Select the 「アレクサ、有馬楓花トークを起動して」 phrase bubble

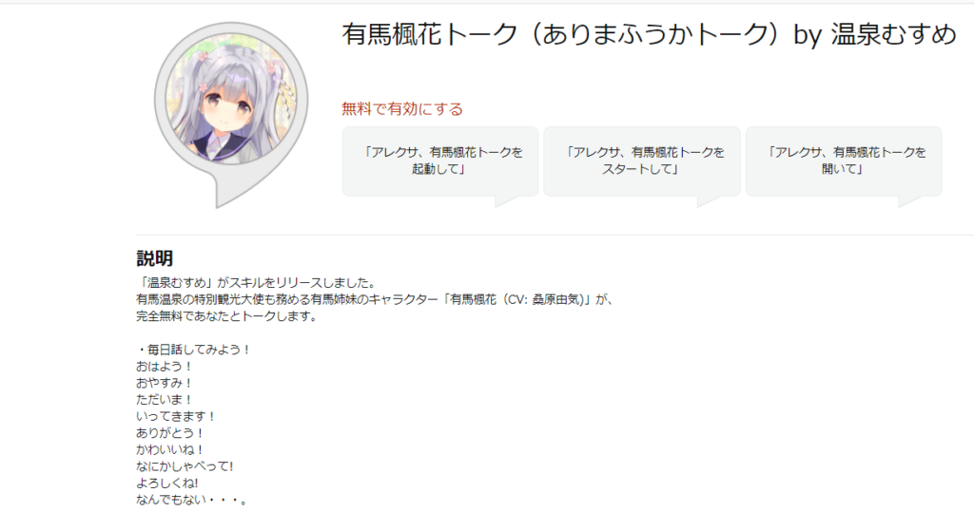[x=440, y=161]
